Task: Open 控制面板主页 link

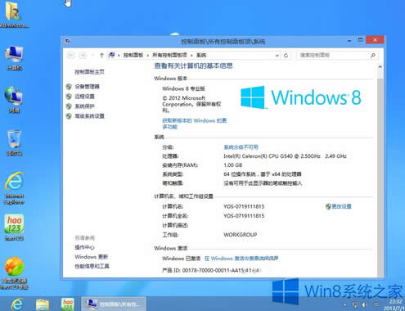Action: [x=89, y=72]
